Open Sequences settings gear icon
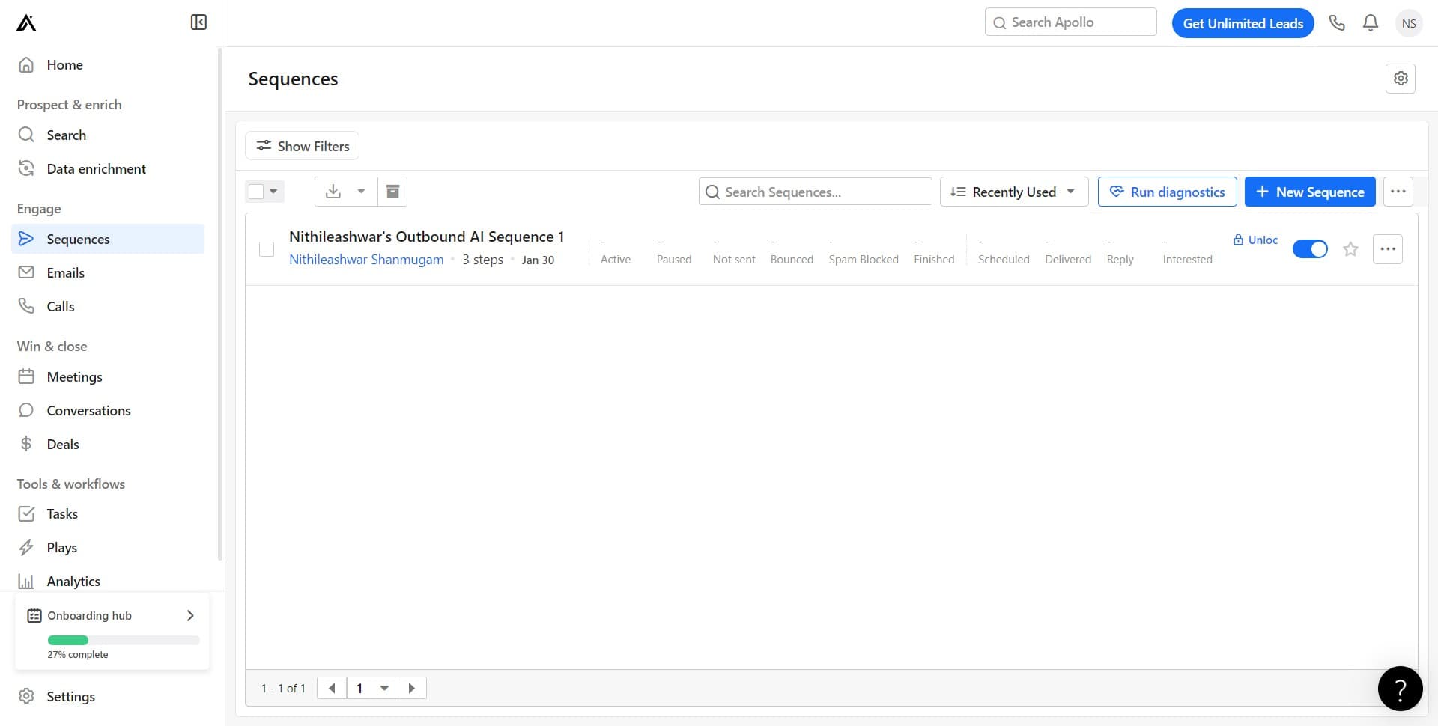Screen dimensions: 1438x726 [x=1400, y=79]
